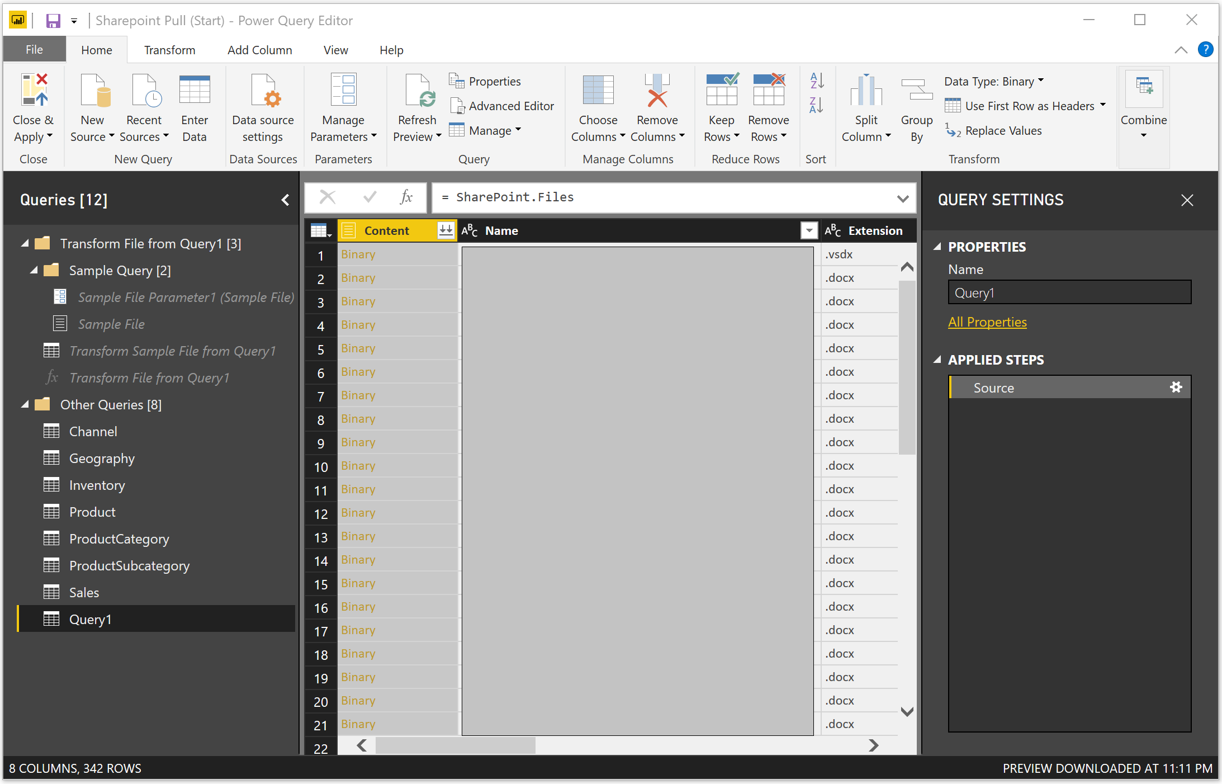This screenshot has height=784, width=1222.
Task: Open Data source settings
Action: coord(263,107)
